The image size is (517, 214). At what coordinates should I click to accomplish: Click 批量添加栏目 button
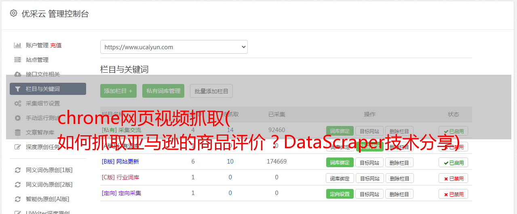(211, 91)
